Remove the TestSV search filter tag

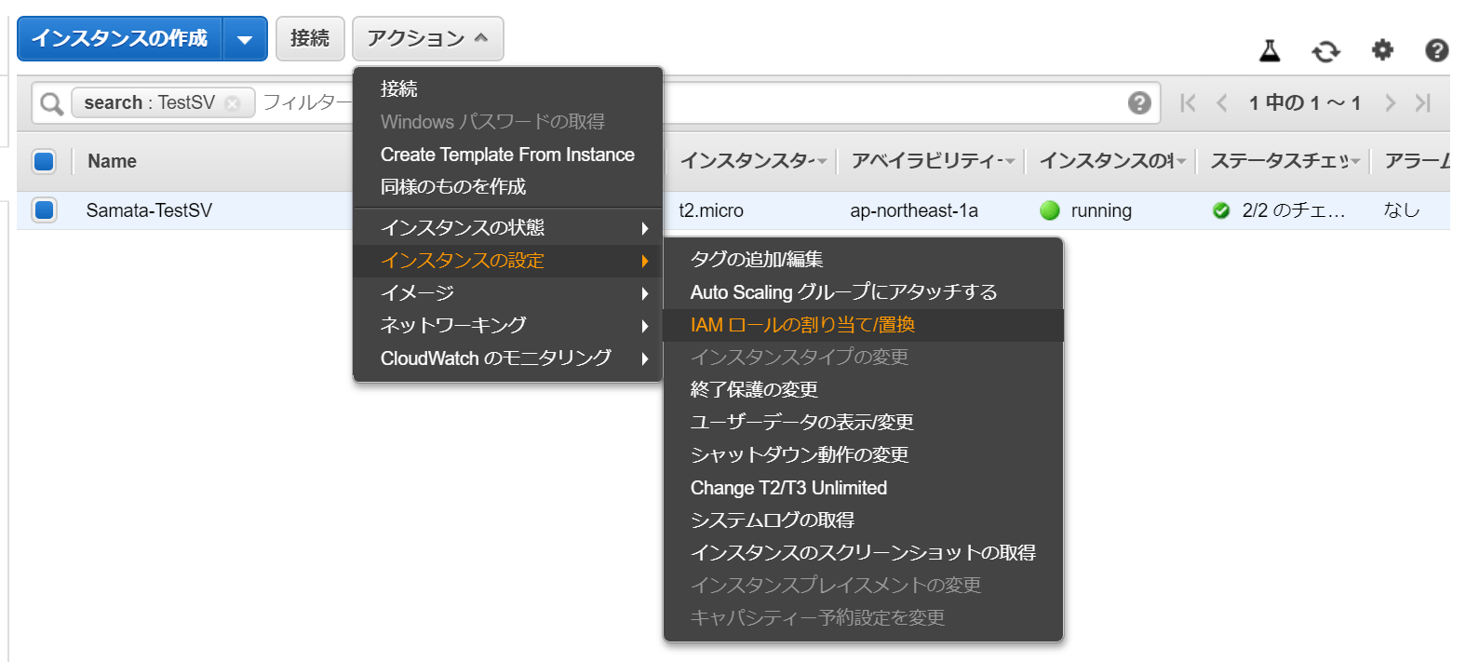[x=233, y=103]
